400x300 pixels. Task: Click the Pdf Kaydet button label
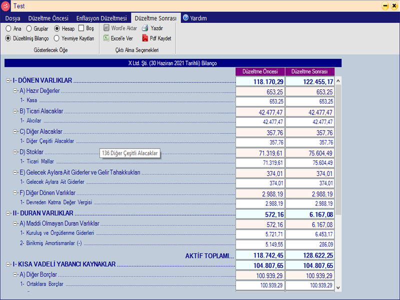point(160,38)
